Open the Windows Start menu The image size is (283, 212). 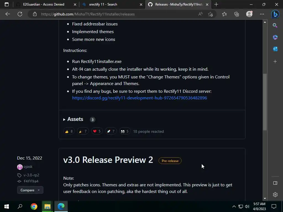7,206
